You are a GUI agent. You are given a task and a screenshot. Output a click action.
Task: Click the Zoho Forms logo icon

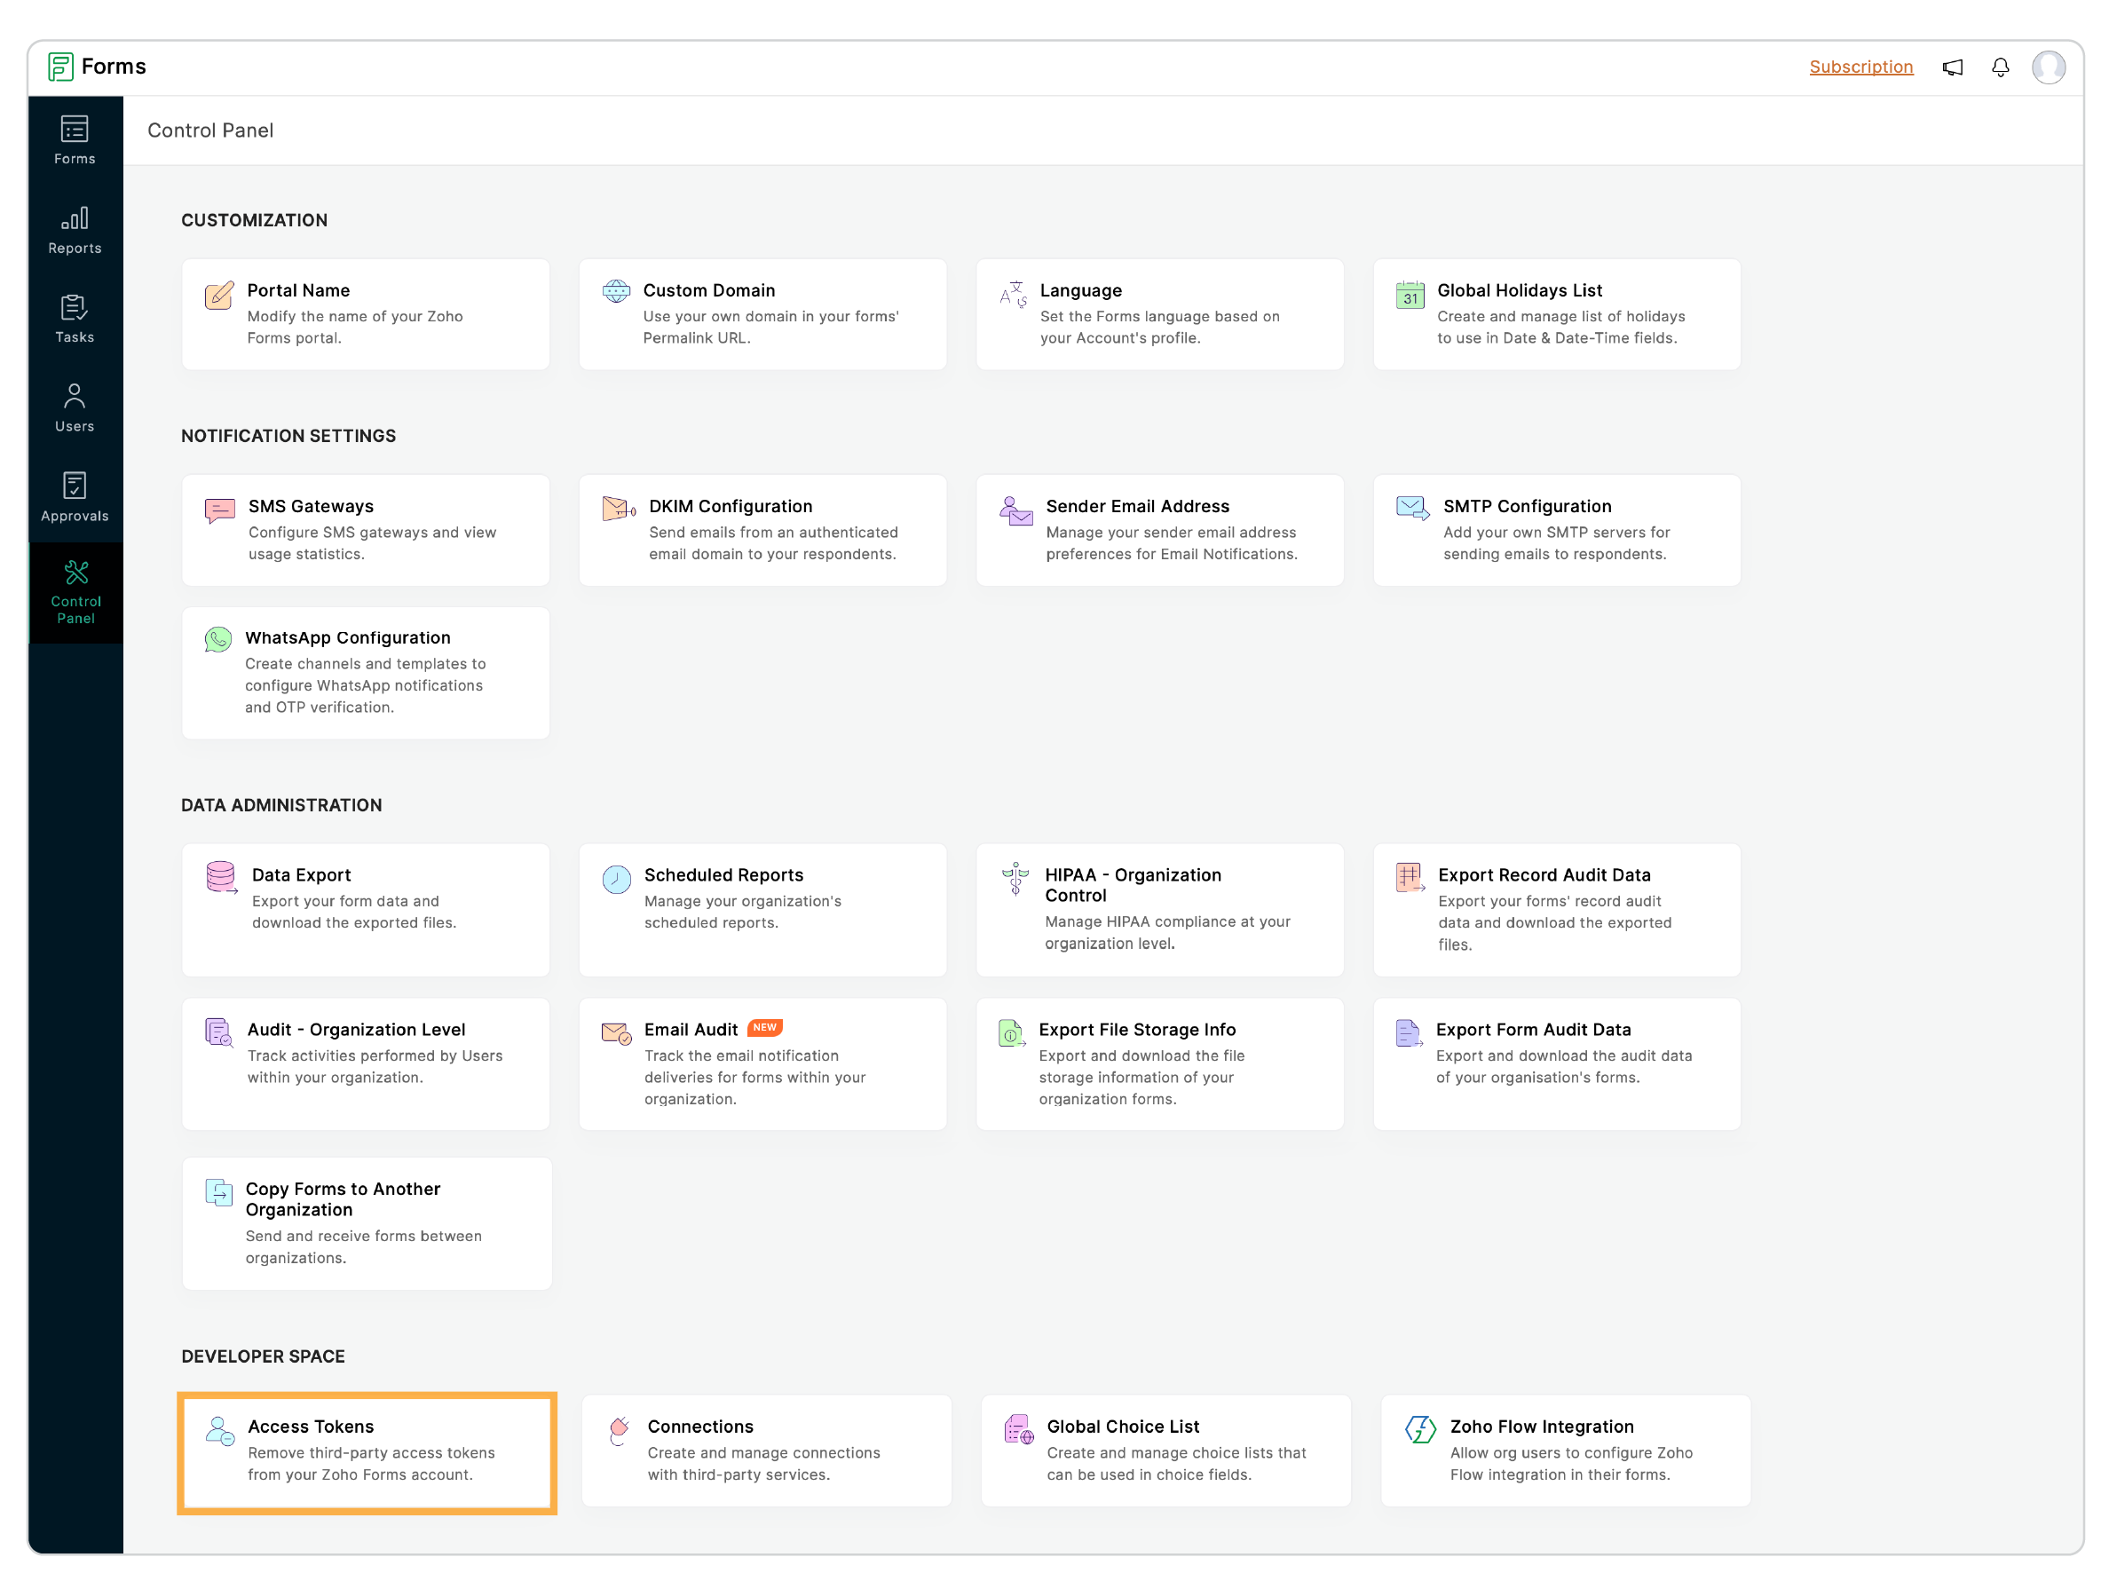coord(60,67)
